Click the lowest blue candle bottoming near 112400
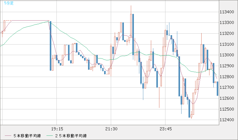This screenshot has height=140, width=238. pyautogui.click(x=189, y=108)
